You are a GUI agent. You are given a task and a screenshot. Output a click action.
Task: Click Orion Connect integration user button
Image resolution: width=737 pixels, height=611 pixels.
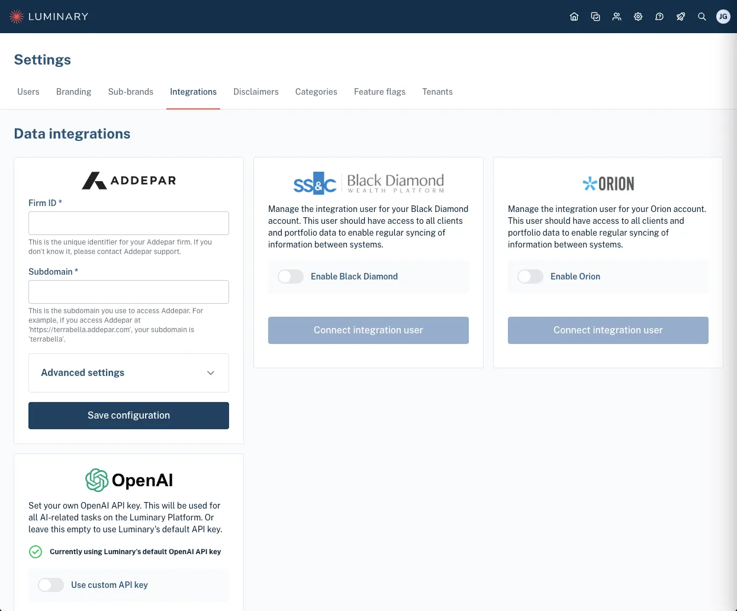click(x=608, y=330)
